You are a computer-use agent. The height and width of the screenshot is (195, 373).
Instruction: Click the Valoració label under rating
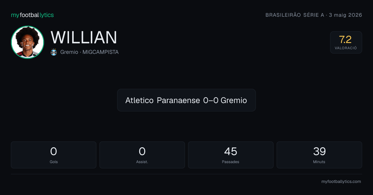coord(346,48)
